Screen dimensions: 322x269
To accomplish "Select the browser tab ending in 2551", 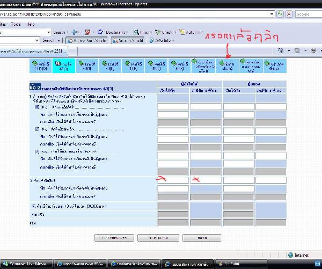I will 34,51.
